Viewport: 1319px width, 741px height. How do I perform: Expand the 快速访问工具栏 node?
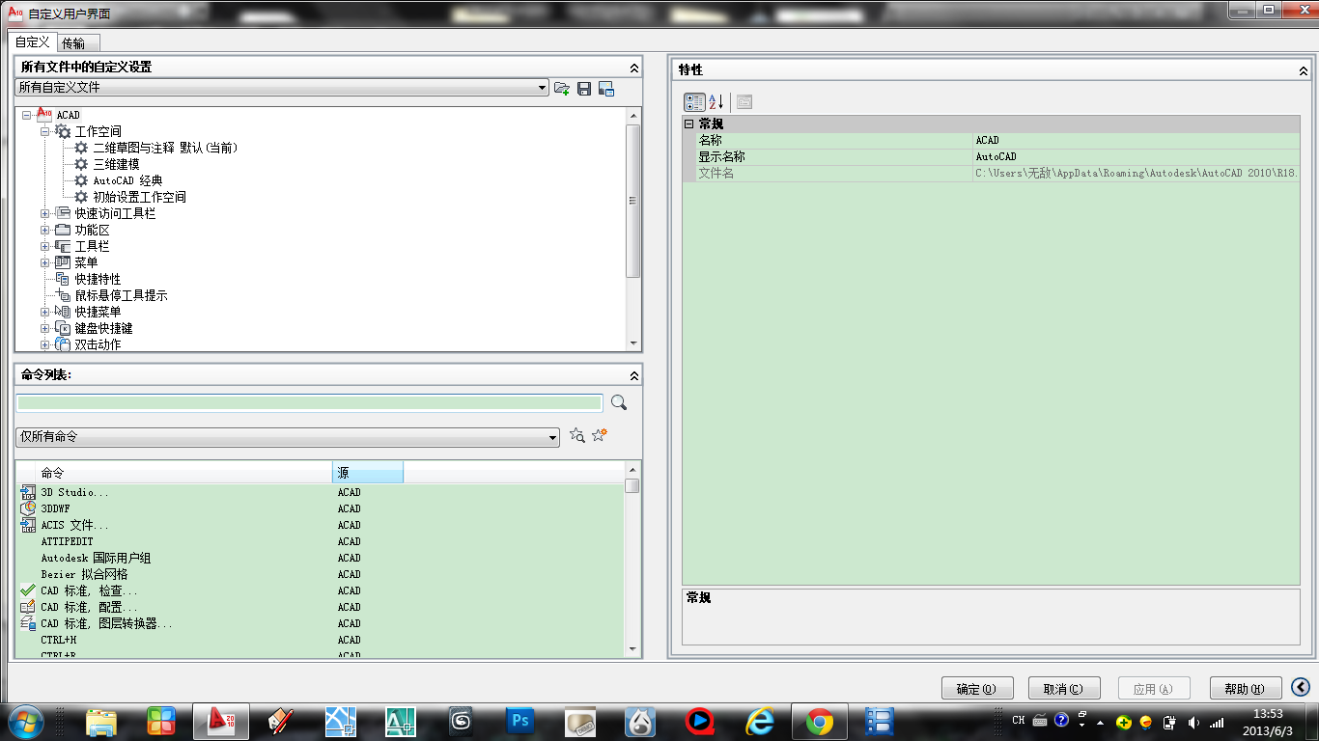tap(44, 213)
